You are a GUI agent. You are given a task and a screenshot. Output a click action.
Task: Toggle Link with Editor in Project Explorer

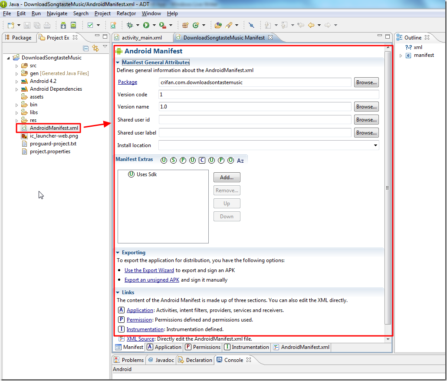point(95,48)
